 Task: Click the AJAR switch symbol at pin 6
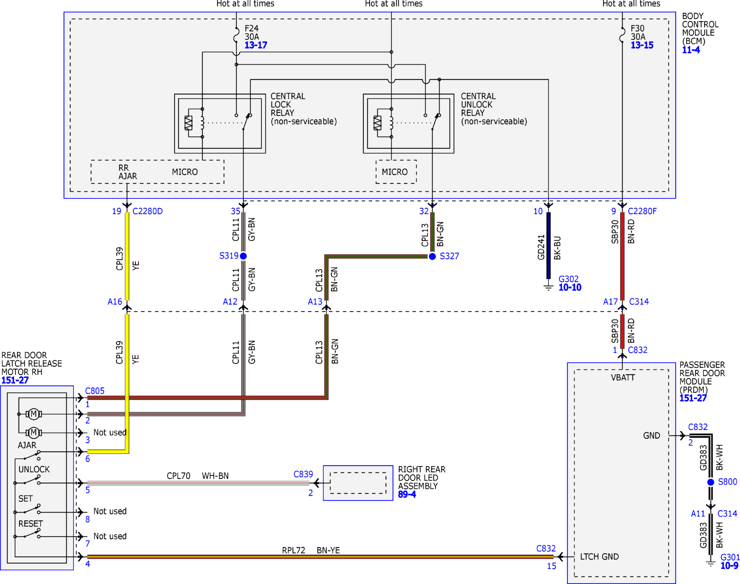tap(32, 455)
